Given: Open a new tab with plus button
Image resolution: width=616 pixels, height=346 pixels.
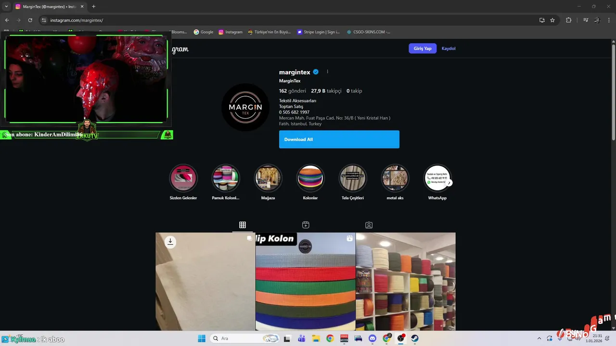Looking at the screenshot, I should pos(93,7).
